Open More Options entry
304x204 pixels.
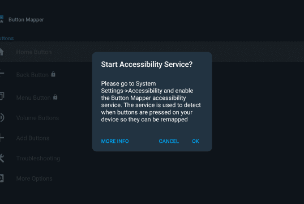coord(35,178)
